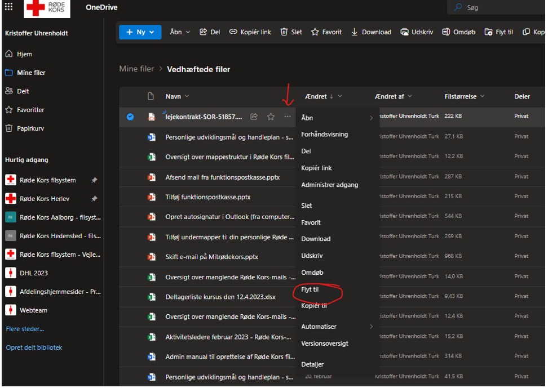Click the Røde Kors logo
548x388 pixels.
(x=47, y=8)
